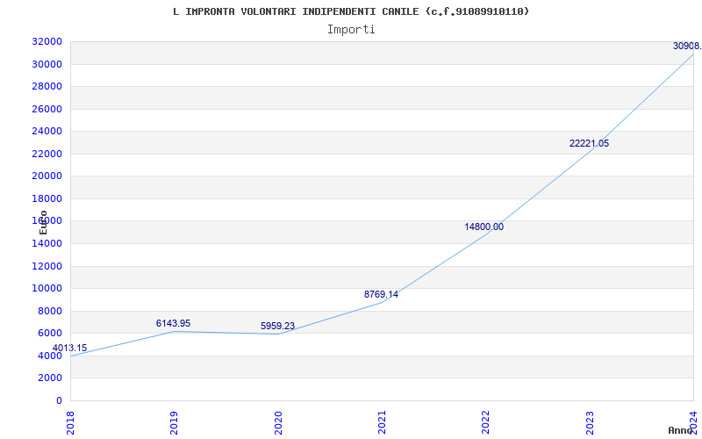The height and width of the screenshot is (439, 702).
Task: Click the 26000 y-axis value
Action: [x=47, y=109]
